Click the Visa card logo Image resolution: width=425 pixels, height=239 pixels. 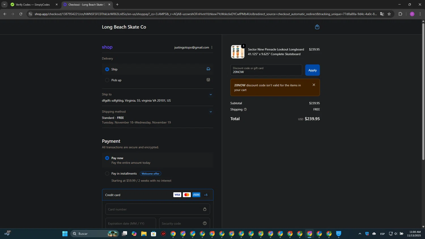(177, 195)
